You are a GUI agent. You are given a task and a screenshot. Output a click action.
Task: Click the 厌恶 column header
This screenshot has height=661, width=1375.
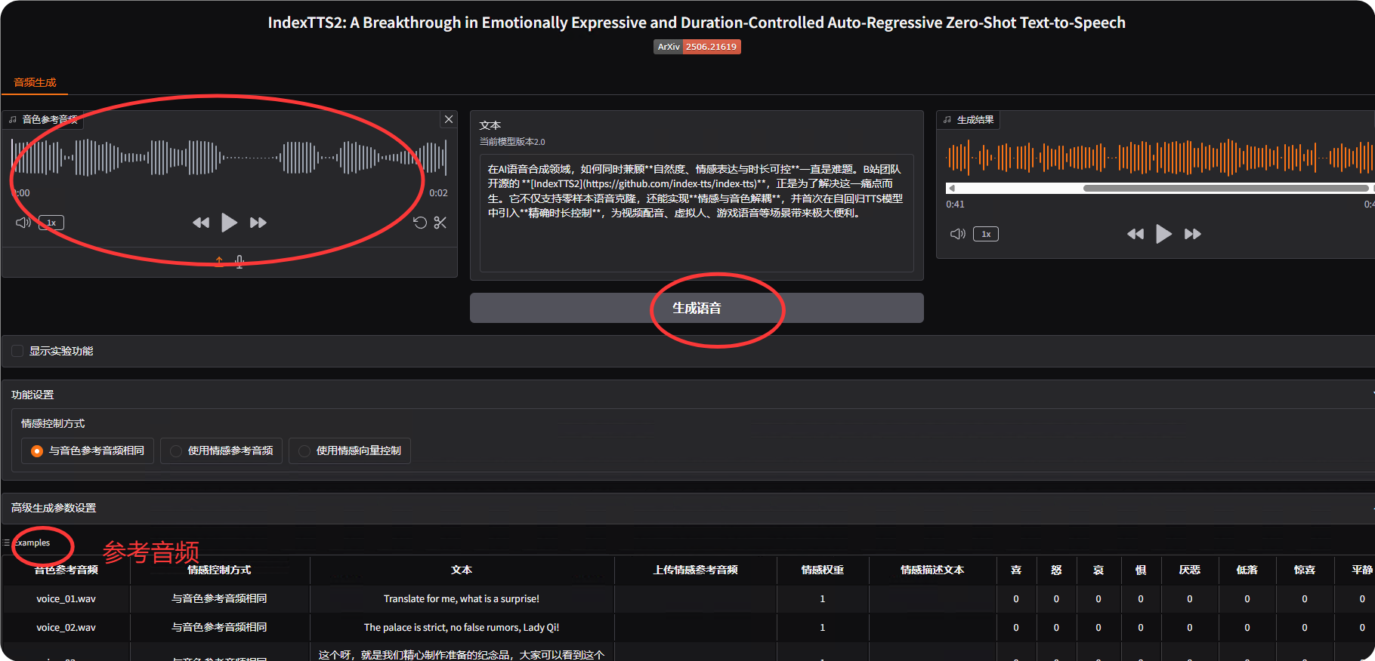coord(1190,570)
